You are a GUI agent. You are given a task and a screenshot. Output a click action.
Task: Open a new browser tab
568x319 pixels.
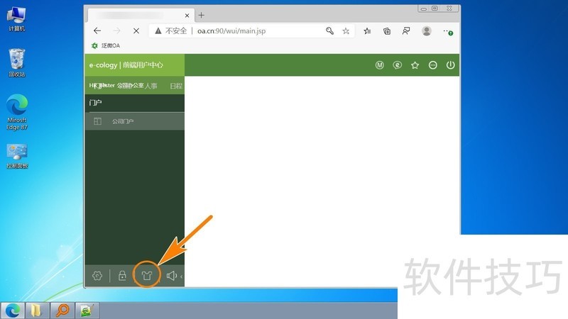point(201,15)
